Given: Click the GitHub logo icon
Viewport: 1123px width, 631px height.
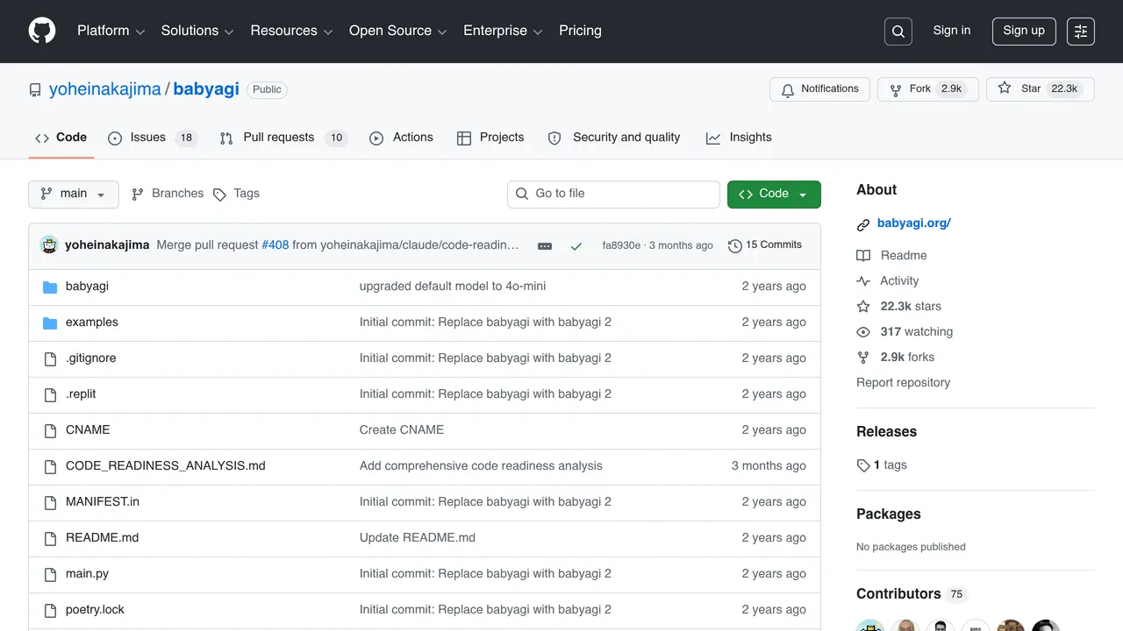Looking at the screenshot, I should (x=42, y=31).
